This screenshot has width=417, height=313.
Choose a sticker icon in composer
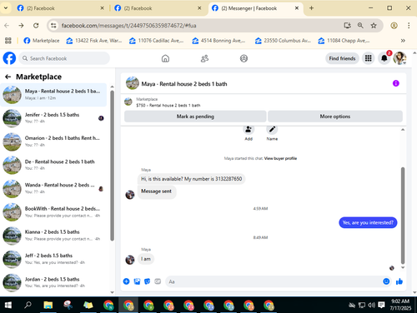coord(147,281)
